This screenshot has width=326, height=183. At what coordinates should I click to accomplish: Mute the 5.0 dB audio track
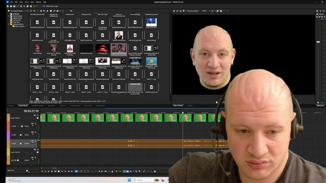(32, 124)
